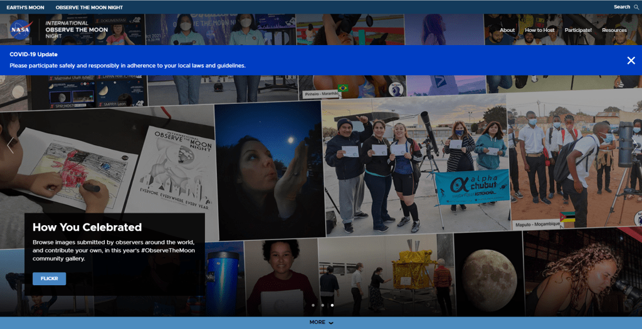This screenshot has height=329, width=642.
Task: Open the How to Host menu
Action: click(539, 30)
